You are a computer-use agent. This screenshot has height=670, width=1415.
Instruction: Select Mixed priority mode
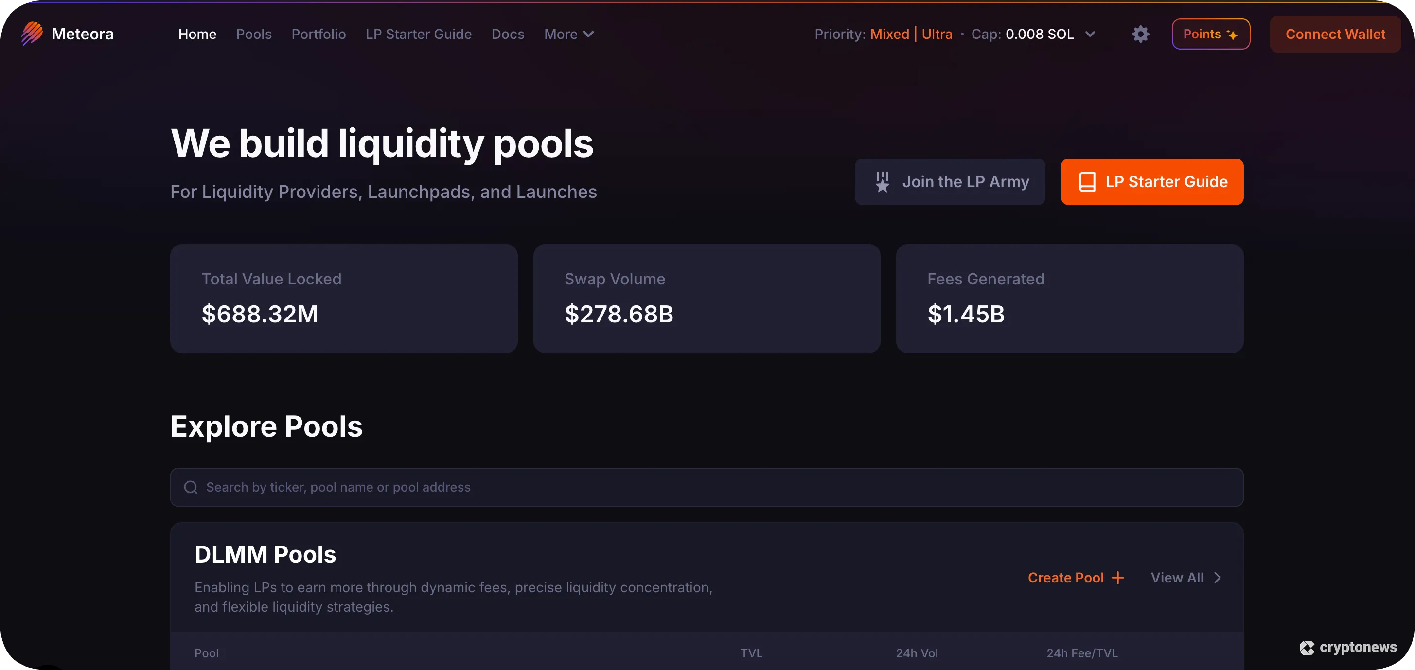(889, 34)
